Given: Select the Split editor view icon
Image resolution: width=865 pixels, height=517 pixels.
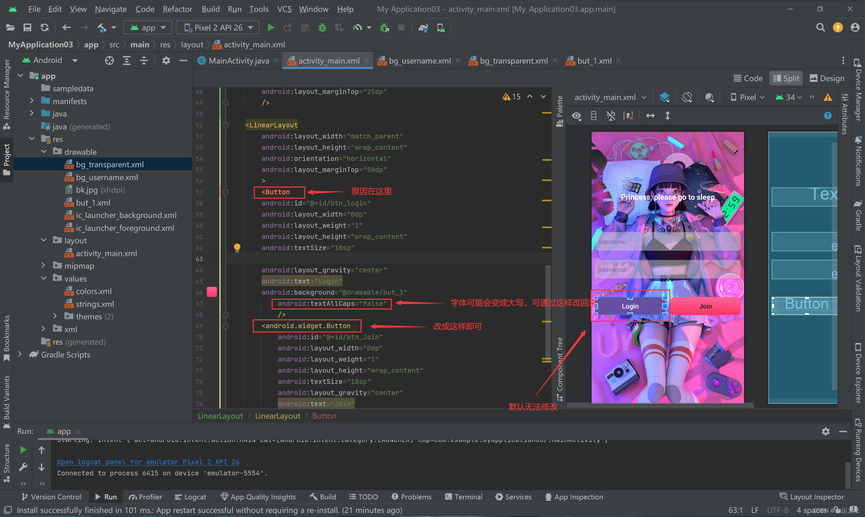Looking at the screenshot, I should coord(788,78).
